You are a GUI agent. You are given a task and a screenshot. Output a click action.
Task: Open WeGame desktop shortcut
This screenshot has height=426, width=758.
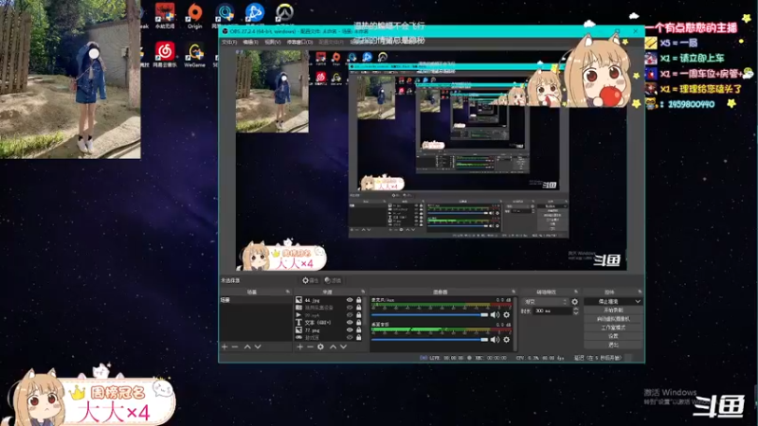(195, 55)
